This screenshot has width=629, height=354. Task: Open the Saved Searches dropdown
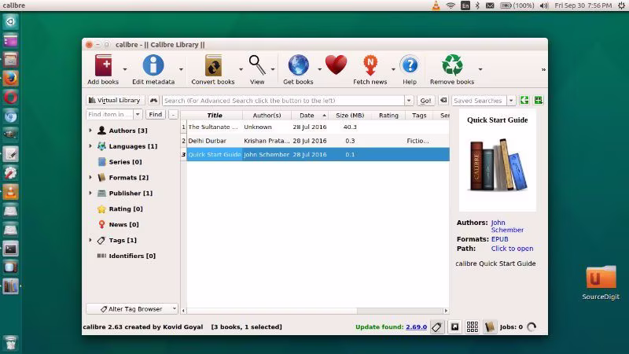click(x=511, y=101)
